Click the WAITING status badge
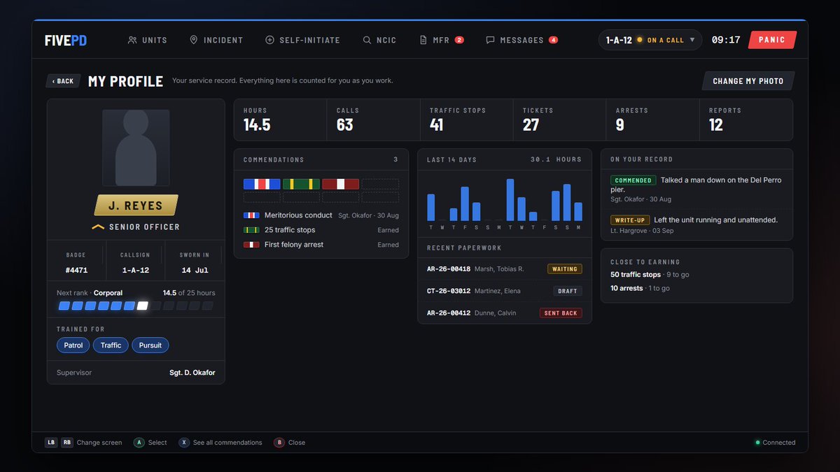840x472 pixels. (565, 269)
